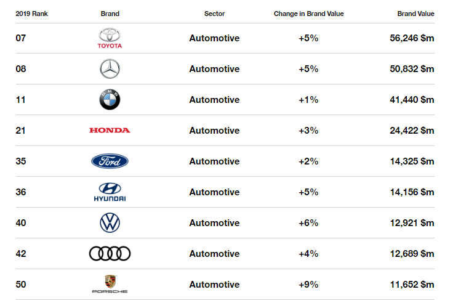
Task: Click the Brand column header
Action: click(x=110, y=14)
